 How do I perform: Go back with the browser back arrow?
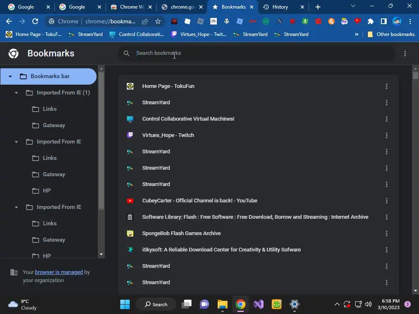(x=9, y=21)
